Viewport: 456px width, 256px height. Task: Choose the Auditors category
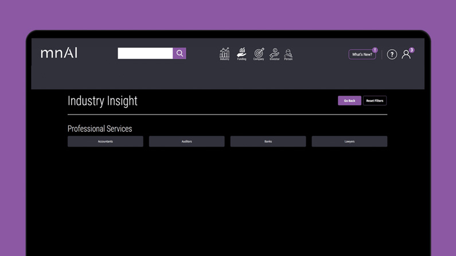coord(186,141)
